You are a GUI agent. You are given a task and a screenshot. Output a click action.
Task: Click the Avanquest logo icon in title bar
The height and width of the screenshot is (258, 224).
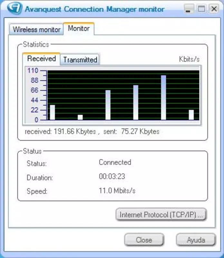click(x=15, y=8)
